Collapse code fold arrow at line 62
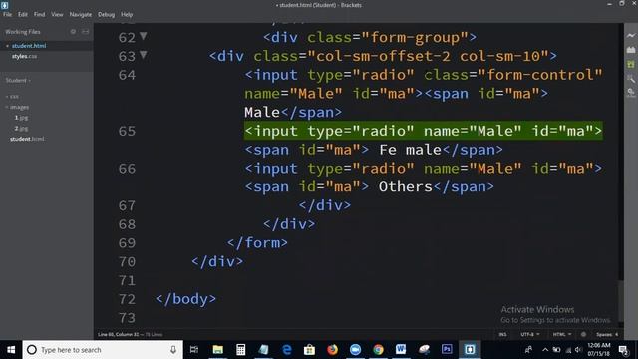Viewport: 638px width, 359px height. [x=144, y=36]
